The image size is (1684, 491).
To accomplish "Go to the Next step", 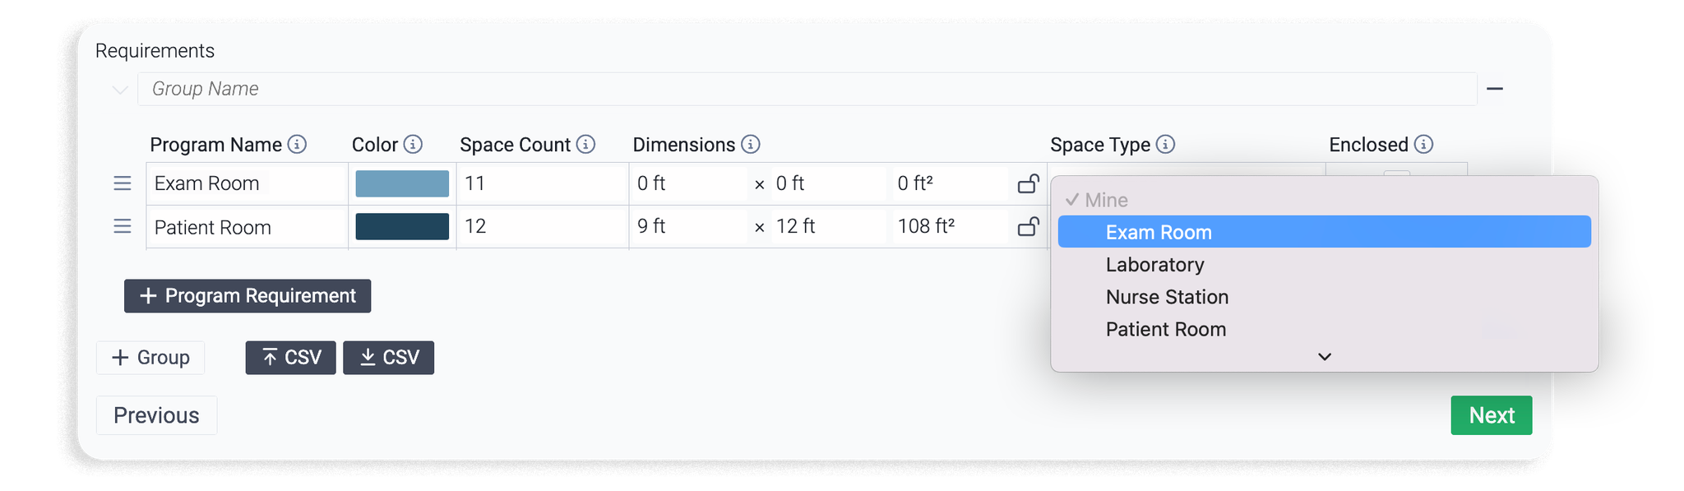I will click(1491, 415).
